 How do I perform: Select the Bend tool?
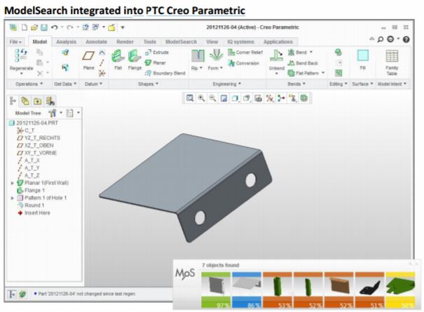tap(297, 52)
